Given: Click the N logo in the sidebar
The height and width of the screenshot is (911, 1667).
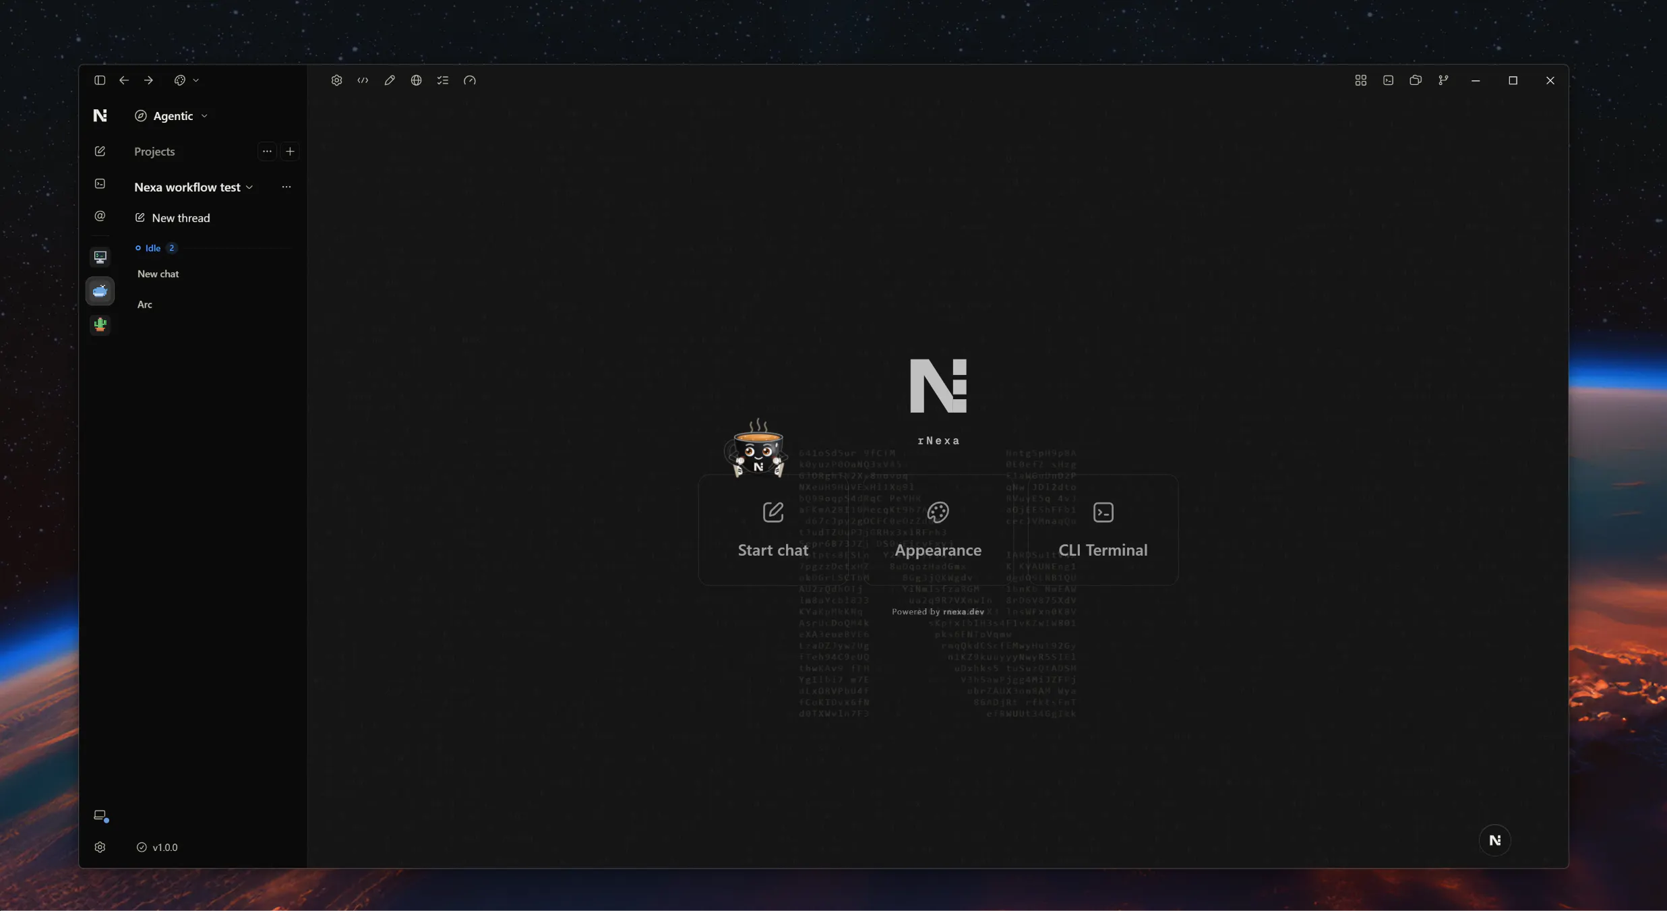Looking at the screenshot, I should click(x=100, y=115).
